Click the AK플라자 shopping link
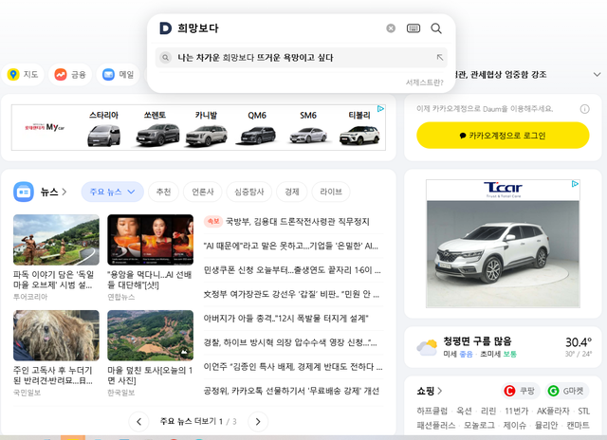Screen dimensions: 607x440 click(553, 411)
